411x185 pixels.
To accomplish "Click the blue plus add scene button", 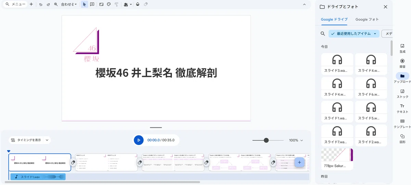I will pos(299,162).
